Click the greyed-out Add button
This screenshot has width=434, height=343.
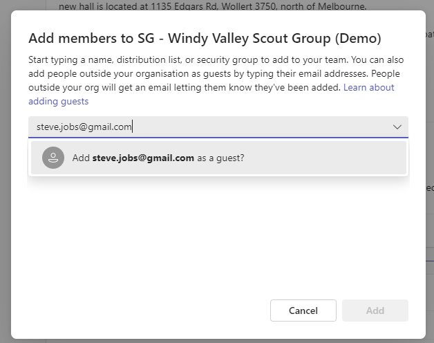pyautogui.click(x=375, y=310)
